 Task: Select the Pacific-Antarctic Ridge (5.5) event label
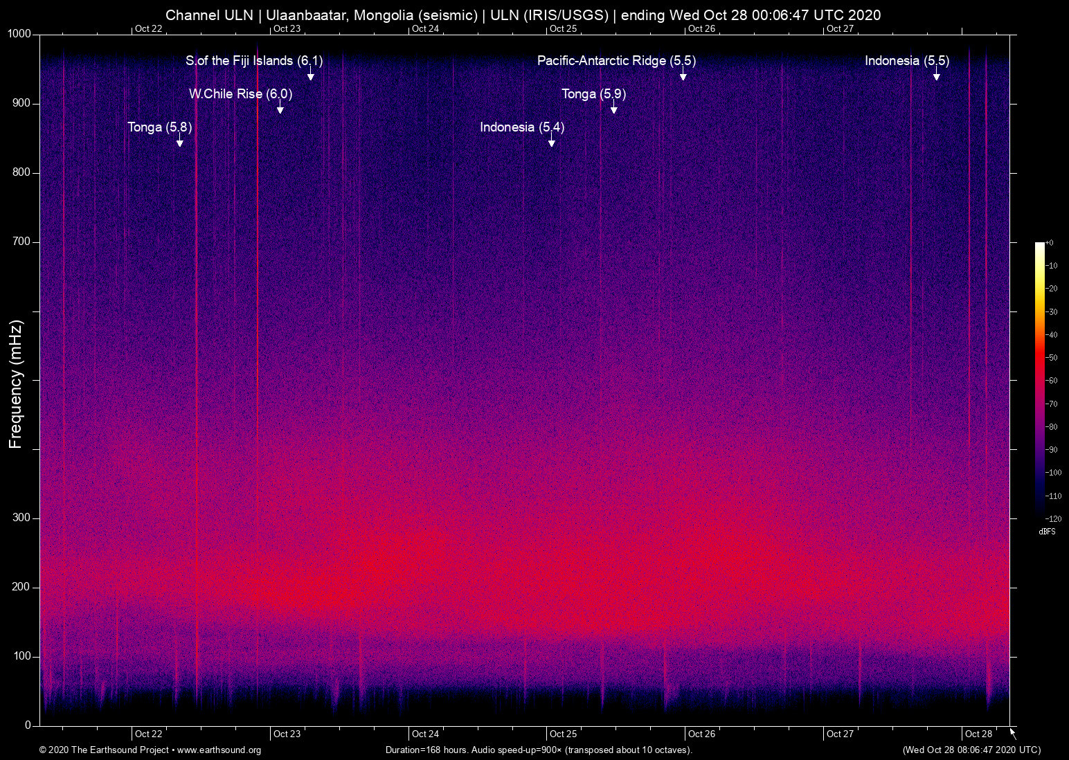pyautogui.click(x=616, y=61)
